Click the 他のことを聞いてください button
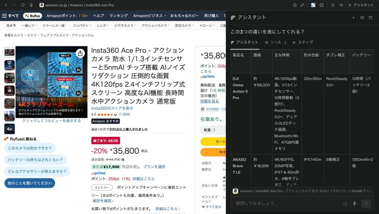 tap(30, 183)
